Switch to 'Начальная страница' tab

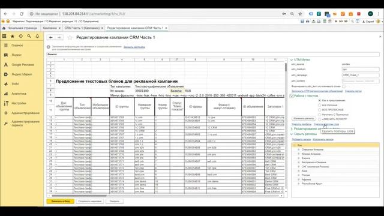click(20, 28)
